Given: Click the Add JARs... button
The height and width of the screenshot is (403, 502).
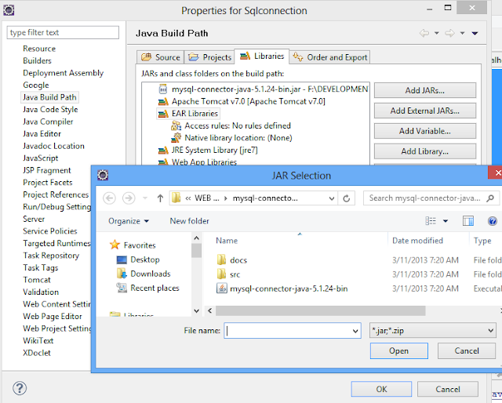Looking at the screenshot, I should coord(425,90).
